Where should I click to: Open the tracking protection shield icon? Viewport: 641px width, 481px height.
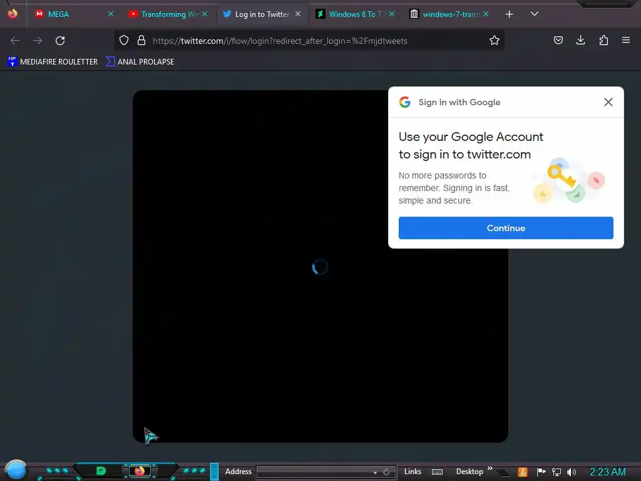pos(124,40)
